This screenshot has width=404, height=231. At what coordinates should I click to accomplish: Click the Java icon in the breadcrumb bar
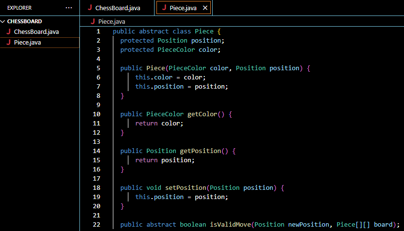coord(93,22)
